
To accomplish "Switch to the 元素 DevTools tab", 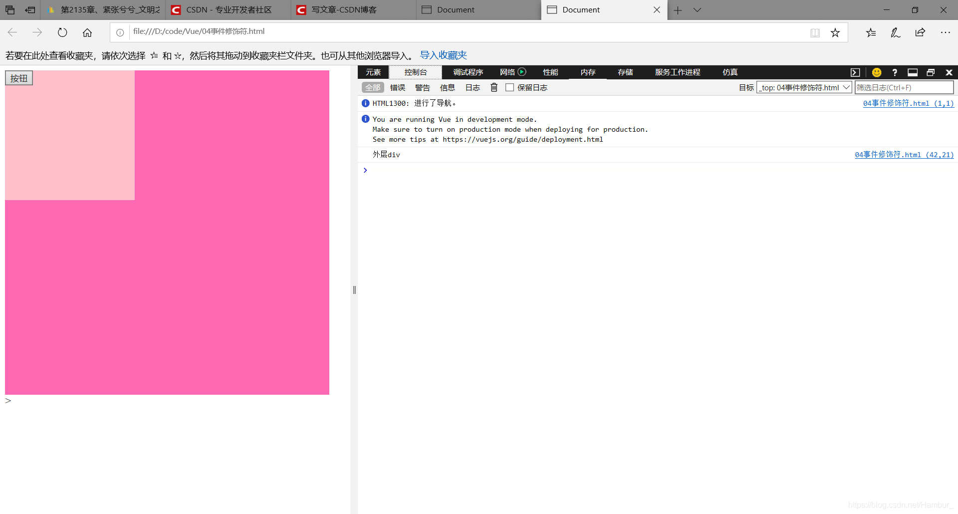I will click(x=373, y=72).
